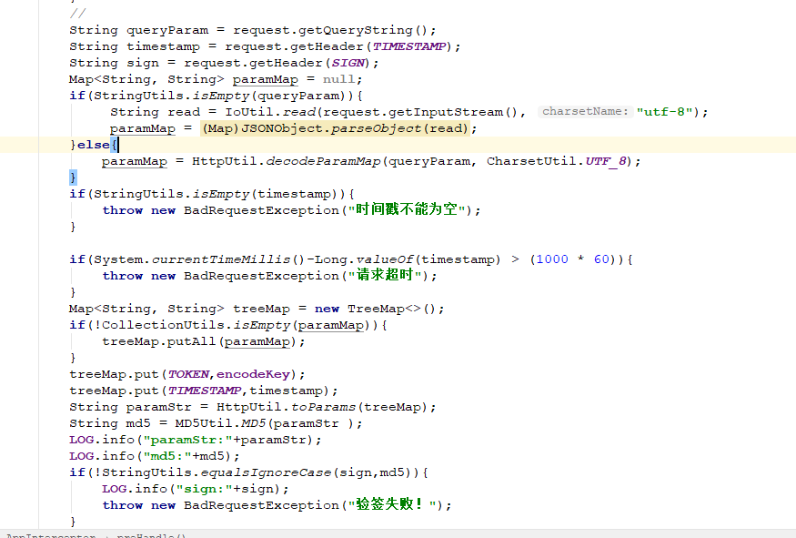This screenshot has width=796, height=538.
Task: Click the JSONObject.parseObject call
Action: (330, 128)
